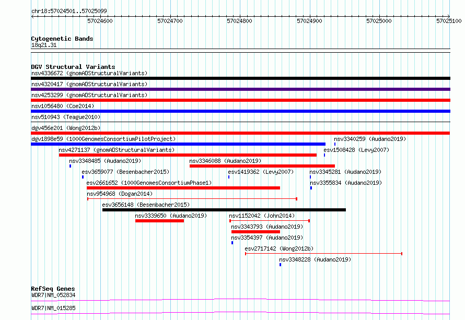Click the thin nsv954968 variant line

[x=192, y=199]
